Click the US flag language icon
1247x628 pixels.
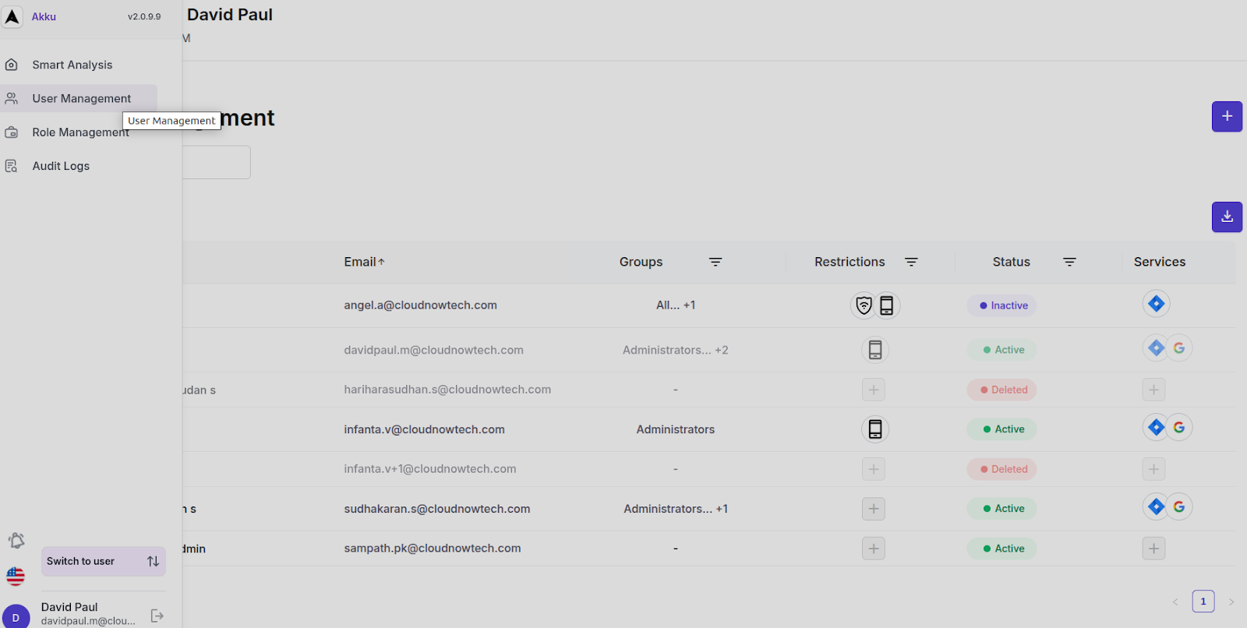click(16, 577)
